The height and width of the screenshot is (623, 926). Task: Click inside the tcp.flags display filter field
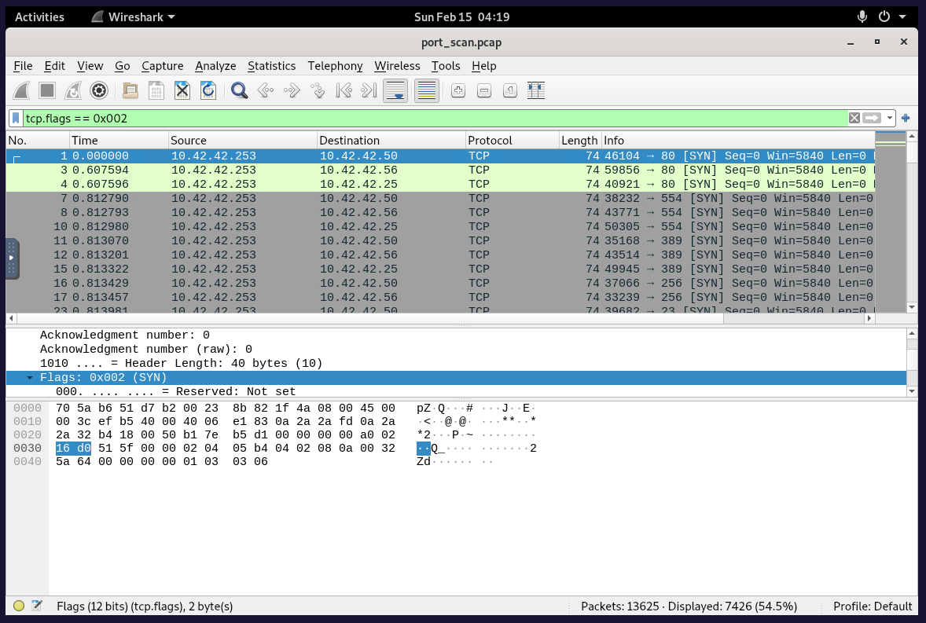[x=432, y=118]
